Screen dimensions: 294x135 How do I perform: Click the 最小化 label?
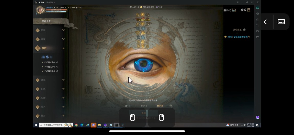[227, 10]
